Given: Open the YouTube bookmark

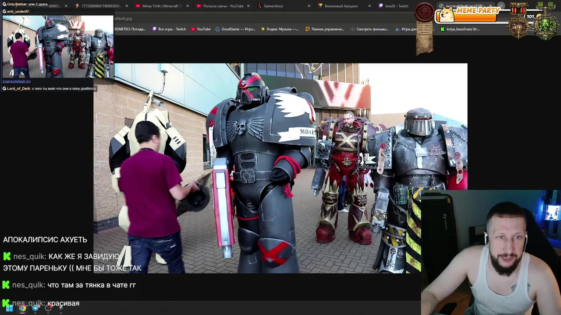Looking at the screenshot, I should (200, 29).
